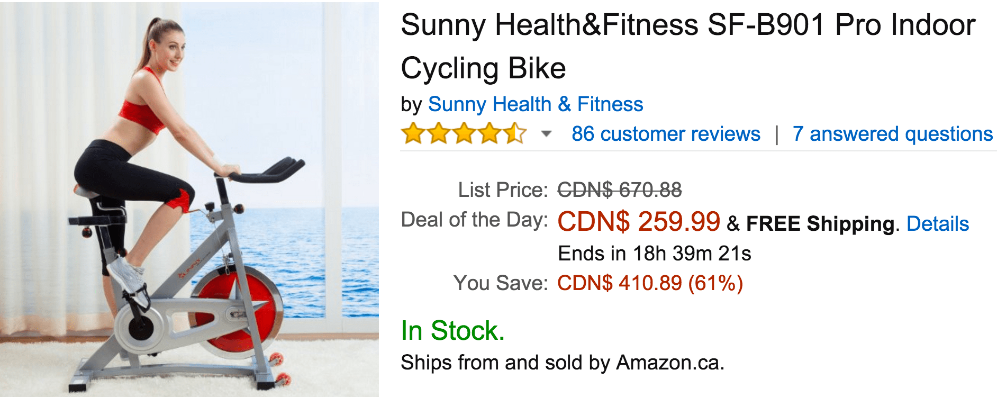
Task: Click the third star of the rating
Action: tap(464, 134)
